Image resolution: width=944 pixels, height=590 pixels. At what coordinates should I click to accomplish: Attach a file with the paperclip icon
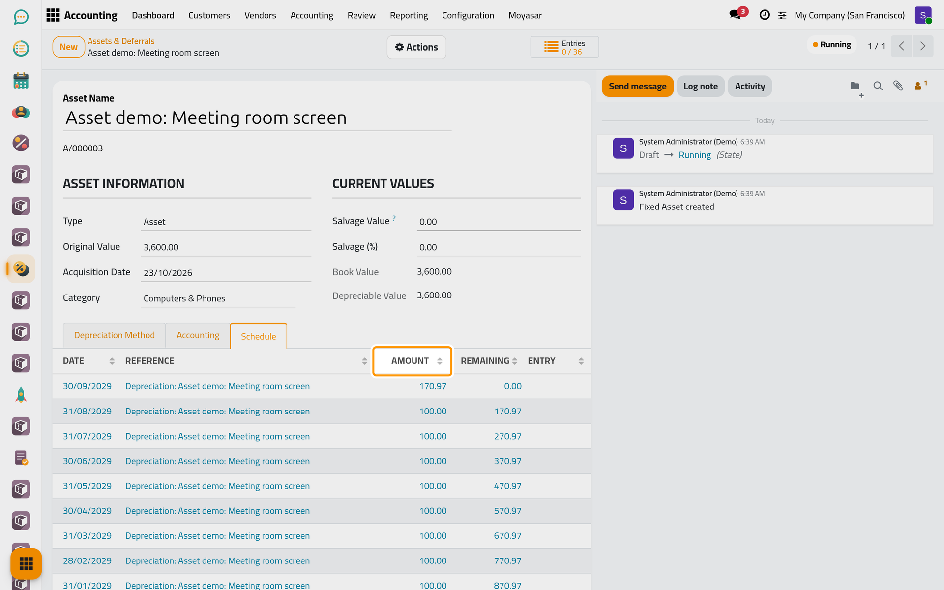[898, 86]
